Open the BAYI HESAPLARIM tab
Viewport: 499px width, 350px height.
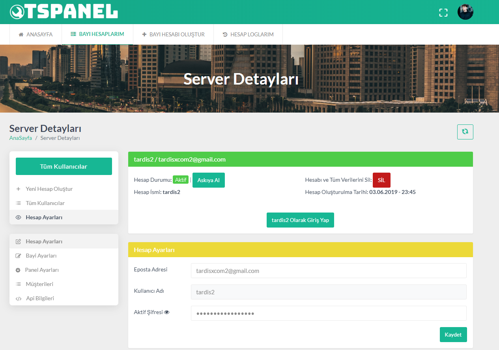(97, 34)
